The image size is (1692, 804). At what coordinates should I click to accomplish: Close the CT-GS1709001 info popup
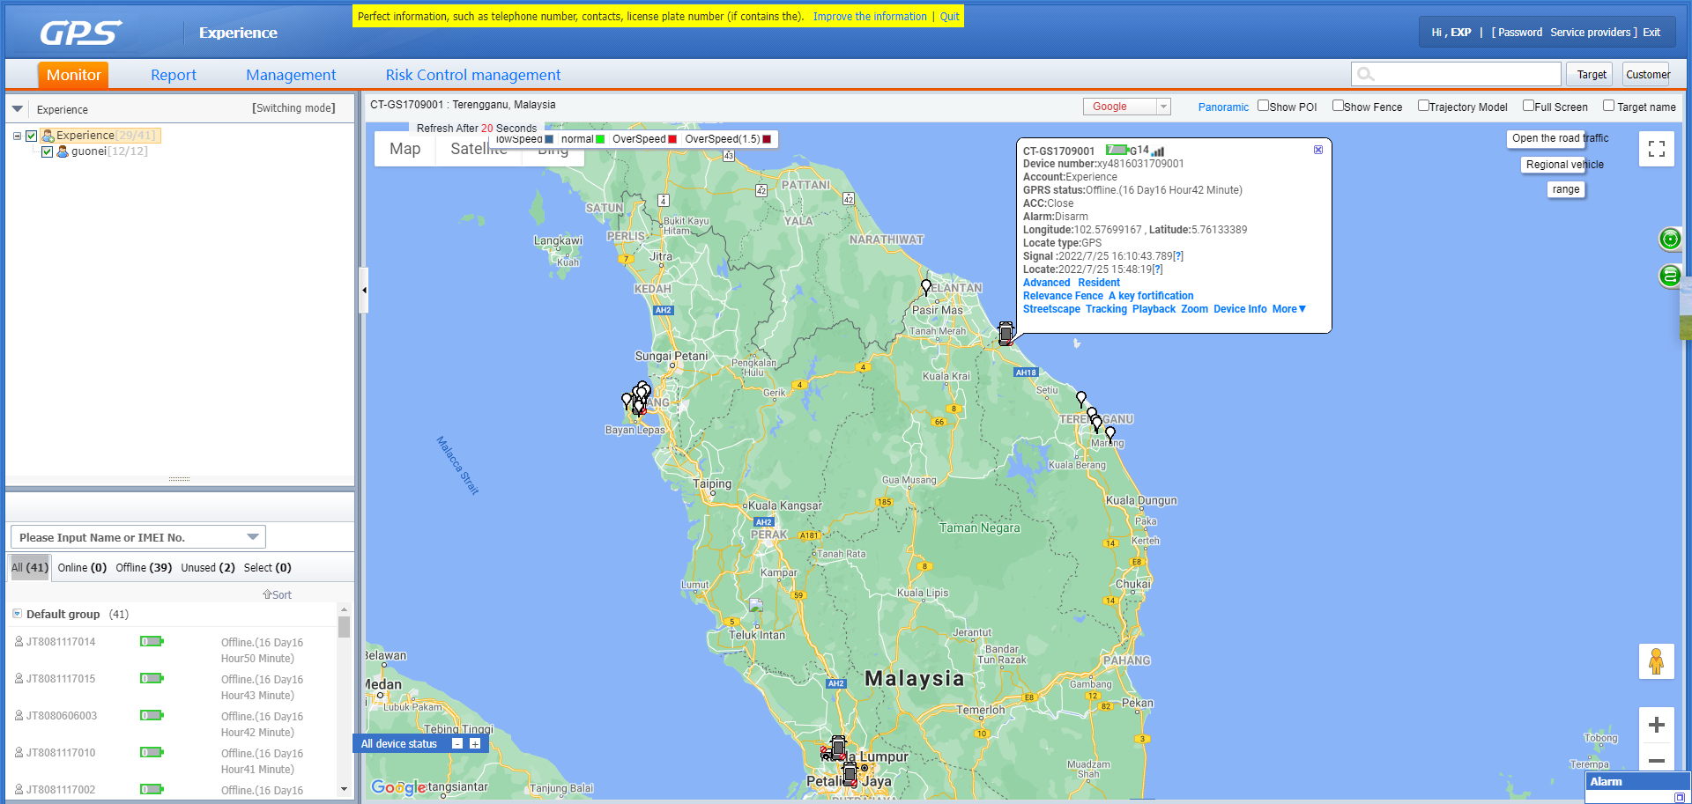click(1318, 150)
